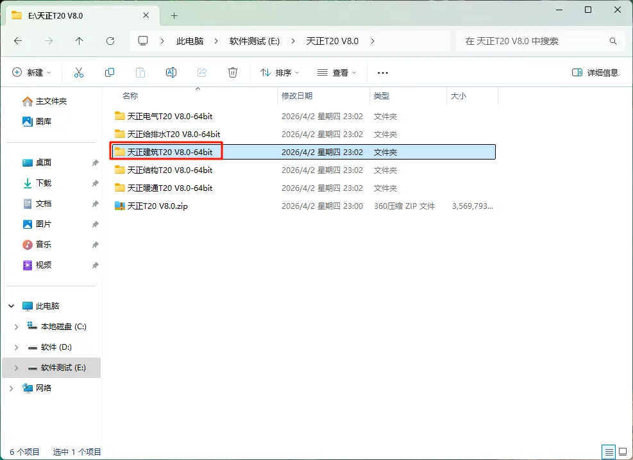Click pin icon next to 视频
Viewport: 633px width, 460px height.
click(x=96, y=265)
